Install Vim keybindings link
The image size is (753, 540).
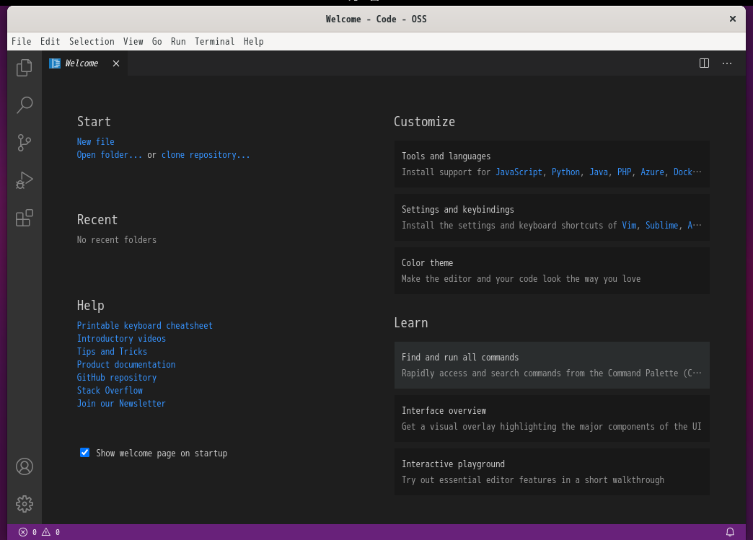coord(629,225)
